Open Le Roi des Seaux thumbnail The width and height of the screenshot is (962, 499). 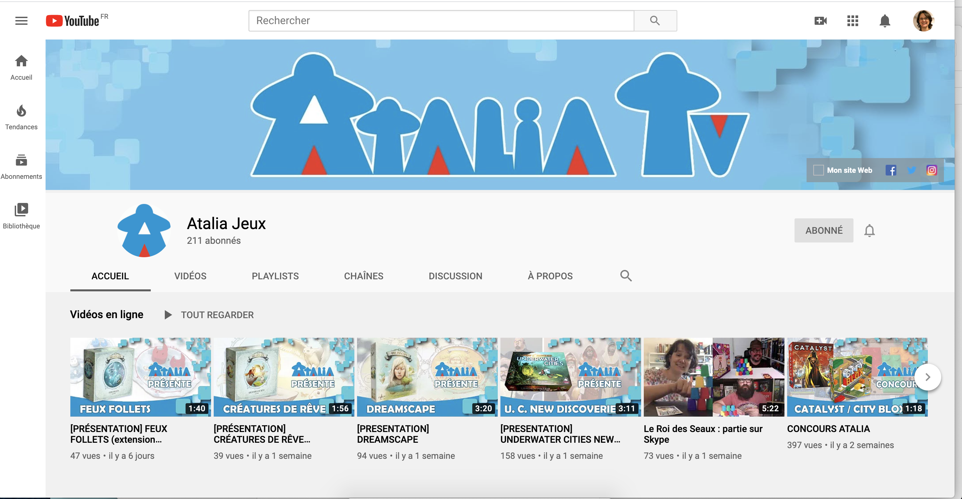714,377
